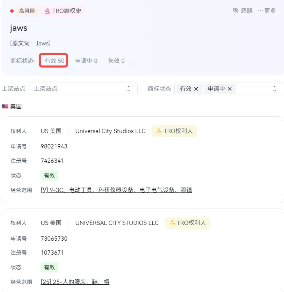Click the TRO维权史 gavel tag

click(63, 11)
